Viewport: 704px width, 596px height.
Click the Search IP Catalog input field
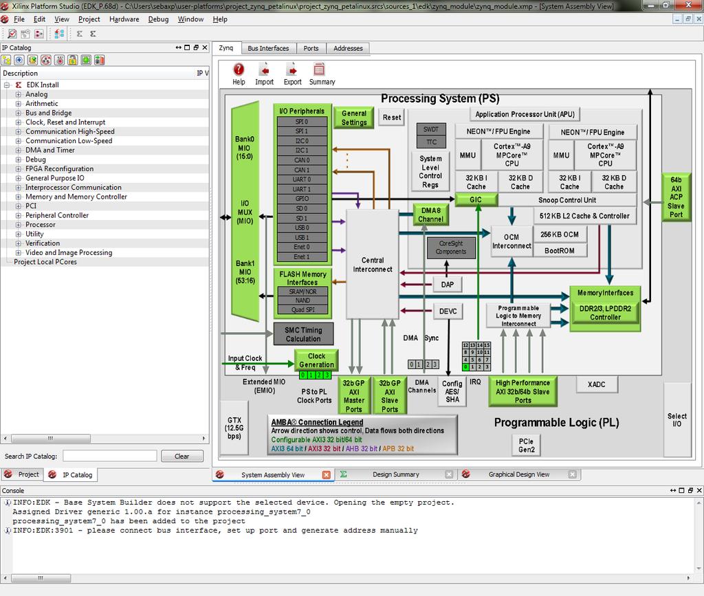(109, 456)
